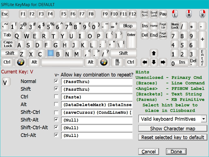Viewport: 209px width, 157px height.
Task: Select the numpad plus key
Action: click(x=202, y=39)
